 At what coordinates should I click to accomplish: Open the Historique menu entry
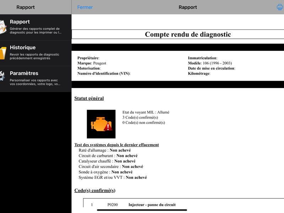[36, 53]
